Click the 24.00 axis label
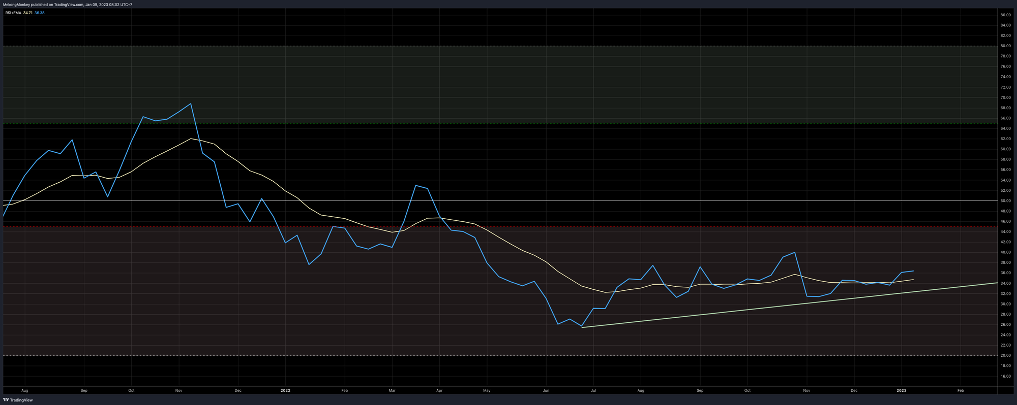Image resolution: width=1017 pixels, height=405 pixels. [x=1005, y=335]
